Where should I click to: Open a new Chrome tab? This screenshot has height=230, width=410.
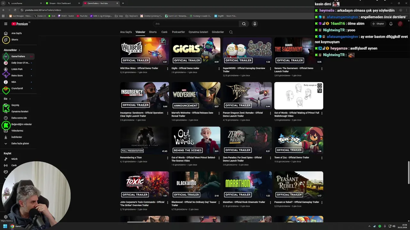click(x=123, y=3)
